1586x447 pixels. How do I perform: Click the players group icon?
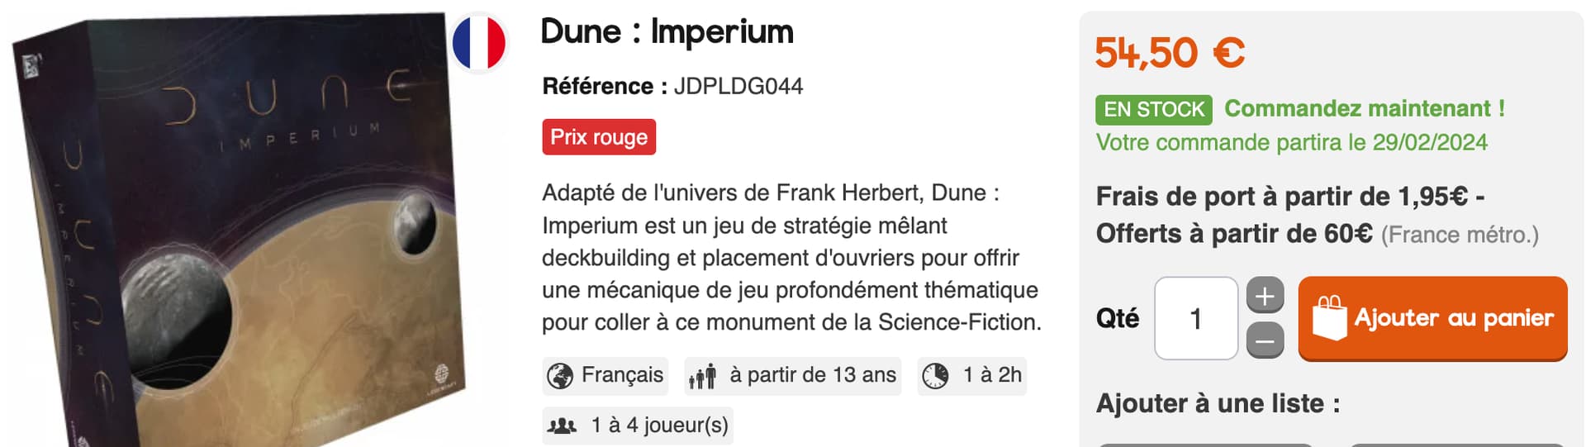pos(562,426)
